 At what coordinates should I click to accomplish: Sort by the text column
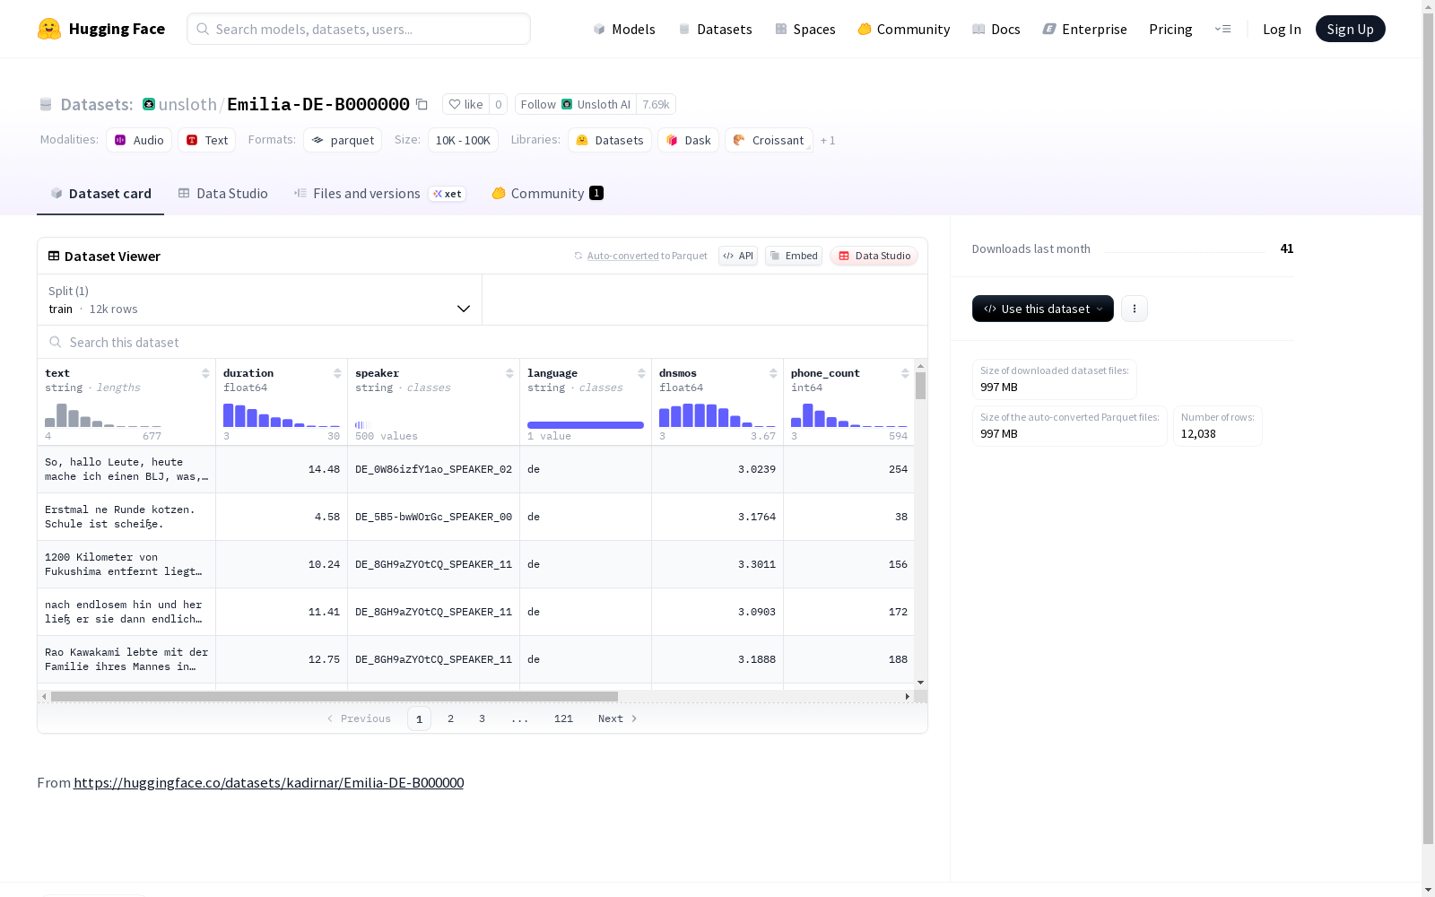pyautogui.click(x=205, y=373)
